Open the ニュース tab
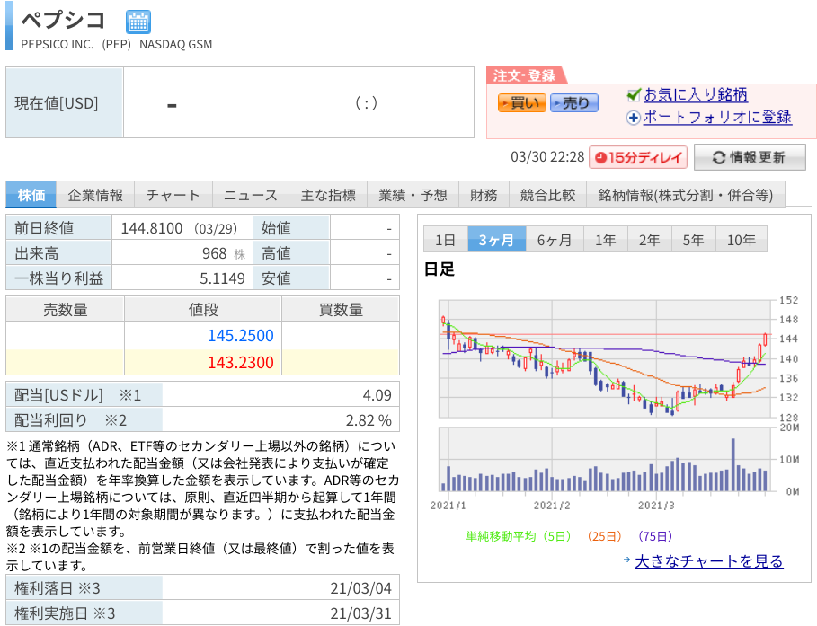This screenshot has height=626, width=817. point(251,195)
